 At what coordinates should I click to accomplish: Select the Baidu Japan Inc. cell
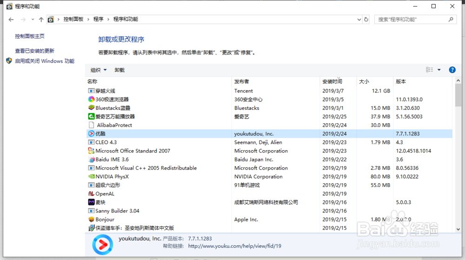(x=253, y=160)
